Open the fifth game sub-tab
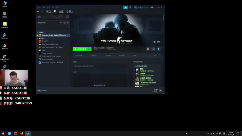Screen dimensions: 242x136 point(134,56)
